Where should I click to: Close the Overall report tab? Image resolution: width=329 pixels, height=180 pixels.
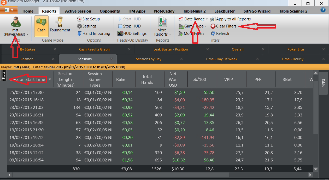[x=263, y=49]
